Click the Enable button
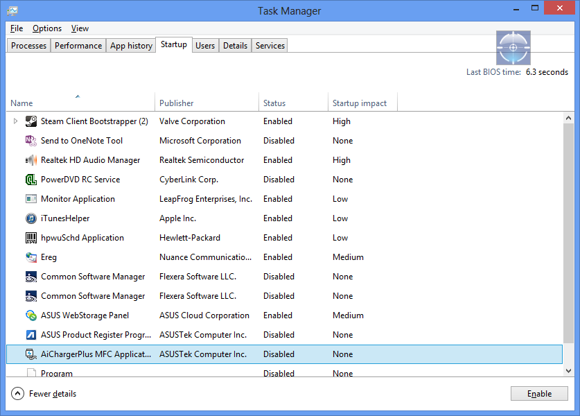This screenshot has height=416, width=580. coord(539,393)
